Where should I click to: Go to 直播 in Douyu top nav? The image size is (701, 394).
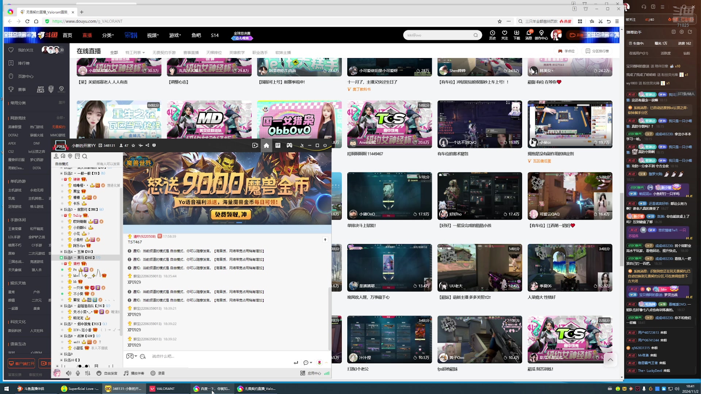pos(87,35)
